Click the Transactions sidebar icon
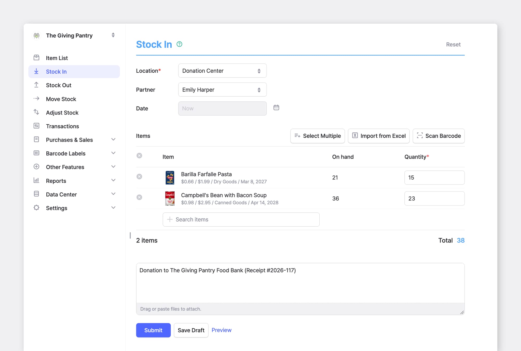The height and width of the screenshot is (351, 521). (x=36, y=126)
